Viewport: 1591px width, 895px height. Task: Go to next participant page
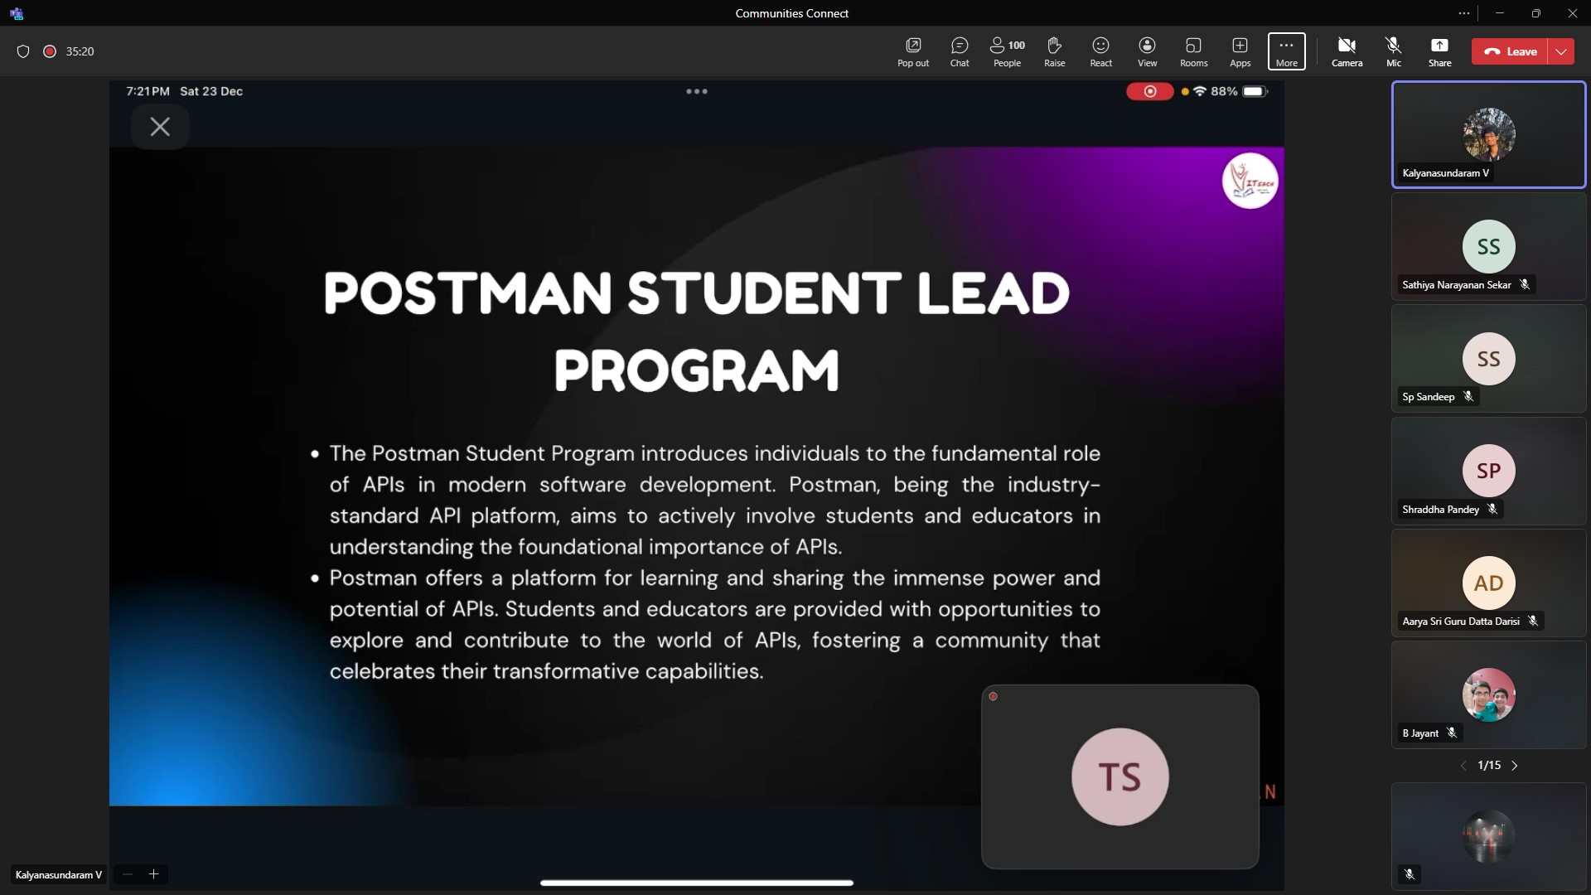1515,766
